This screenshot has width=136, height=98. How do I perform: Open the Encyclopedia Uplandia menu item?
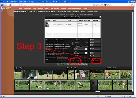tap(75, 8)
